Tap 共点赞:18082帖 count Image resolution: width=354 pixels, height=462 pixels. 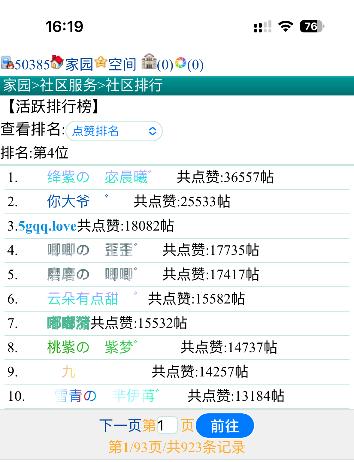click(126, 226)
